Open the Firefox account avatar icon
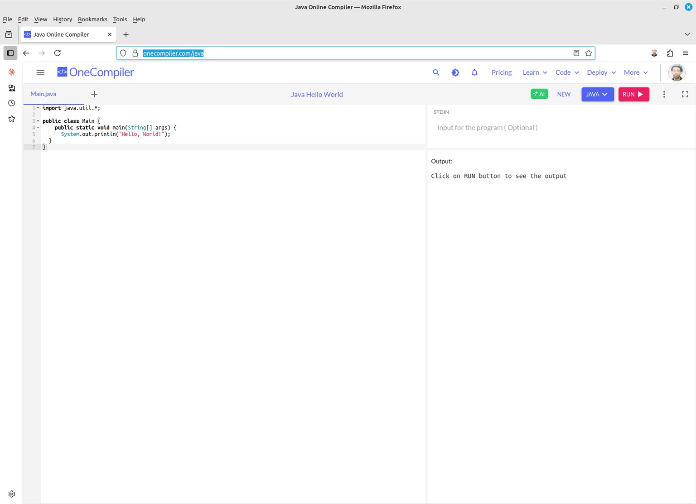Viewport: 696px width, 504px height. tap(654, 53)
